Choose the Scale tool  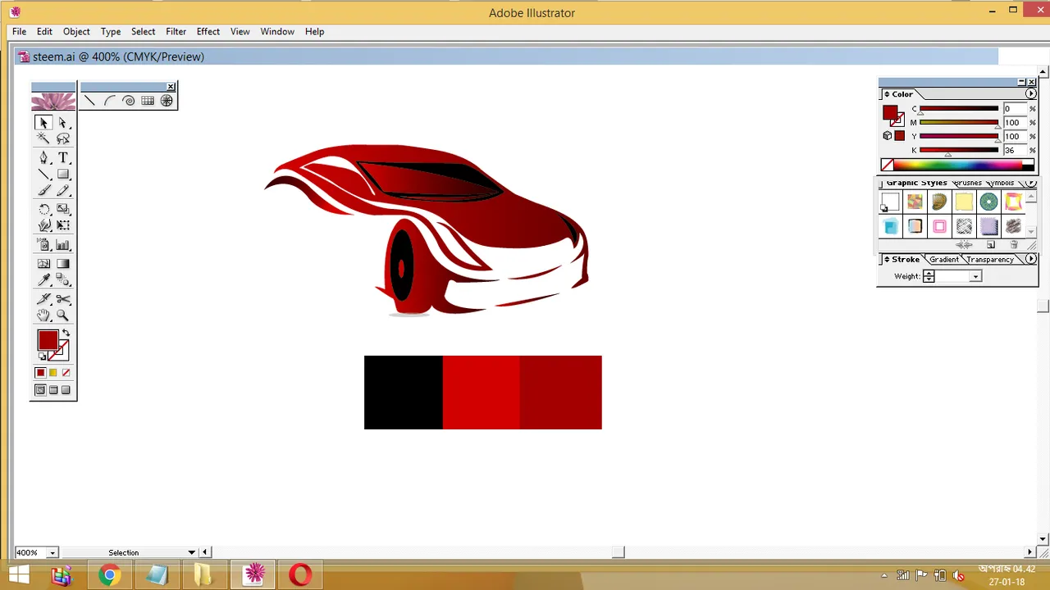pos(62,210)
